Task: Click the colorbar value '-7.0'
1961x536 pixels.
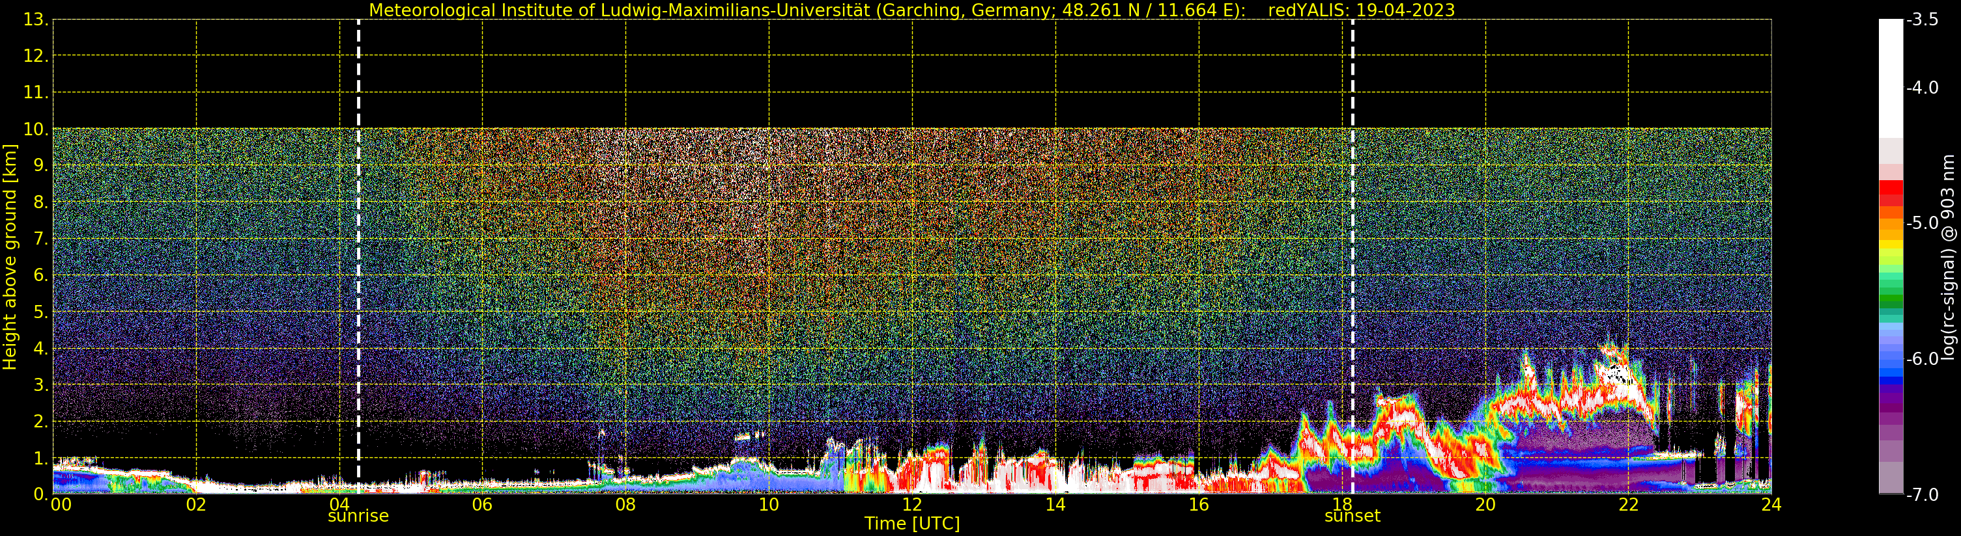Action: (x=1922, y=494)
